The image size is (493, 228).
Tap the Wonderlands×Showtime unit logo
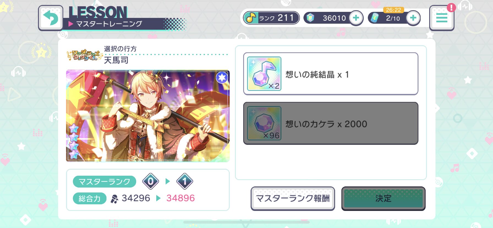click(x=84, y=55)
